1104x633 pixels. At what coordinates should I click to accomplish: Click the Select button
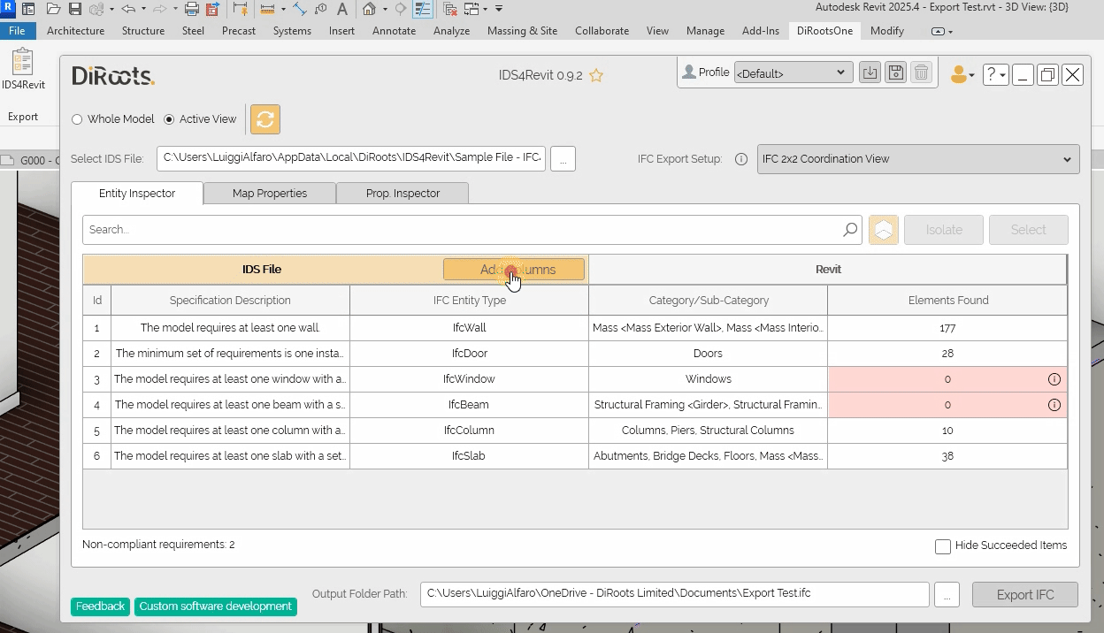tap(1029, 230)
